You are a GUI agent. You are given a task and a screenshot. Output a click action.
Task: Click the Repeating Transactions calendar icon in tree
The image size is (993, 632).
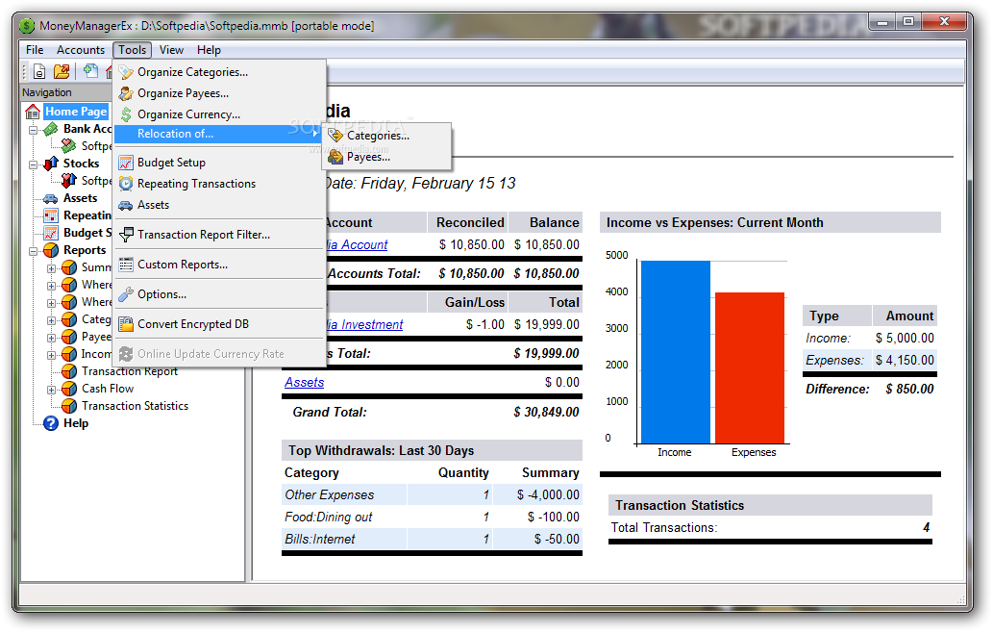coord(51,216)
